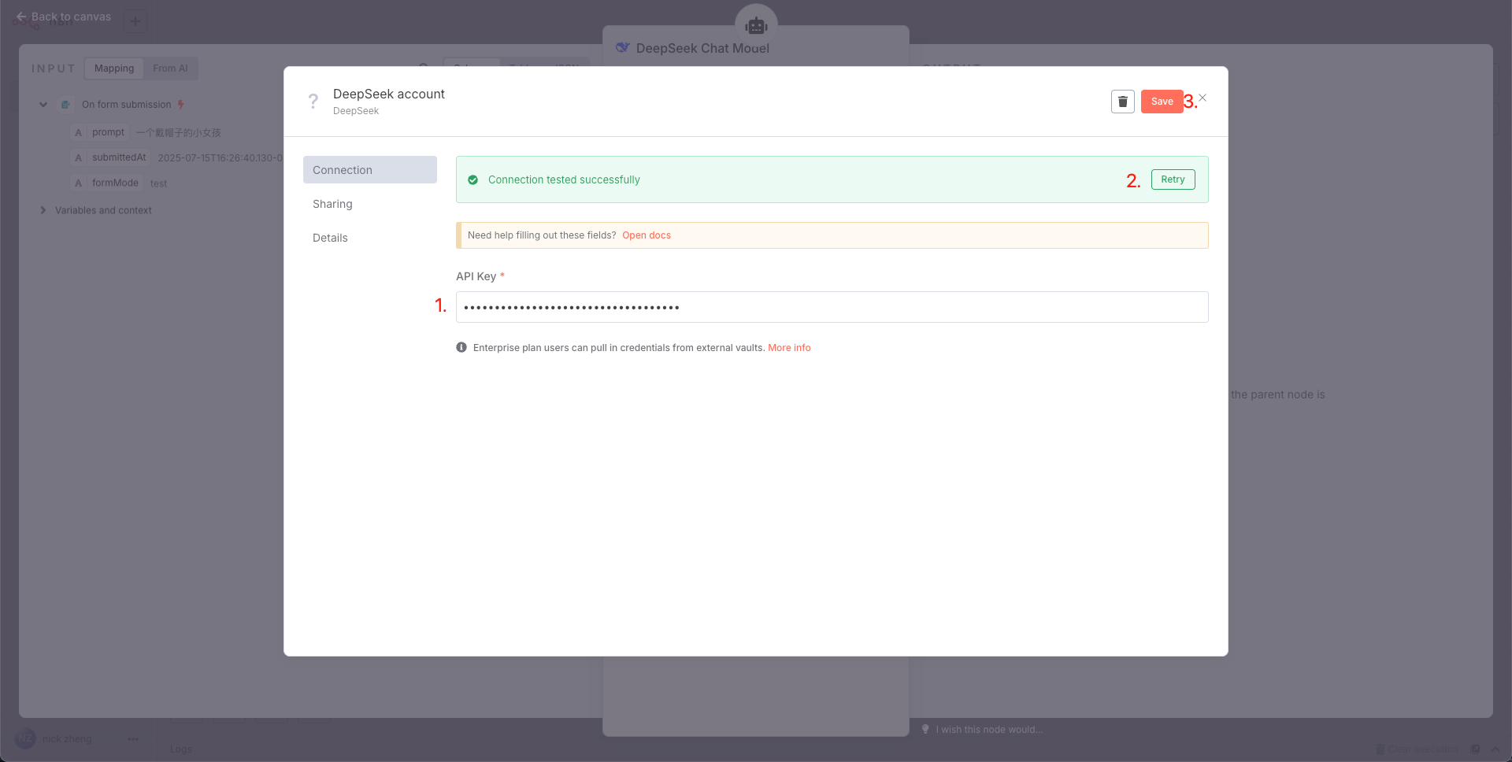Click the question mark credential icon
The width and height of the screenshot is (1512, 762).
coord(313,102)
